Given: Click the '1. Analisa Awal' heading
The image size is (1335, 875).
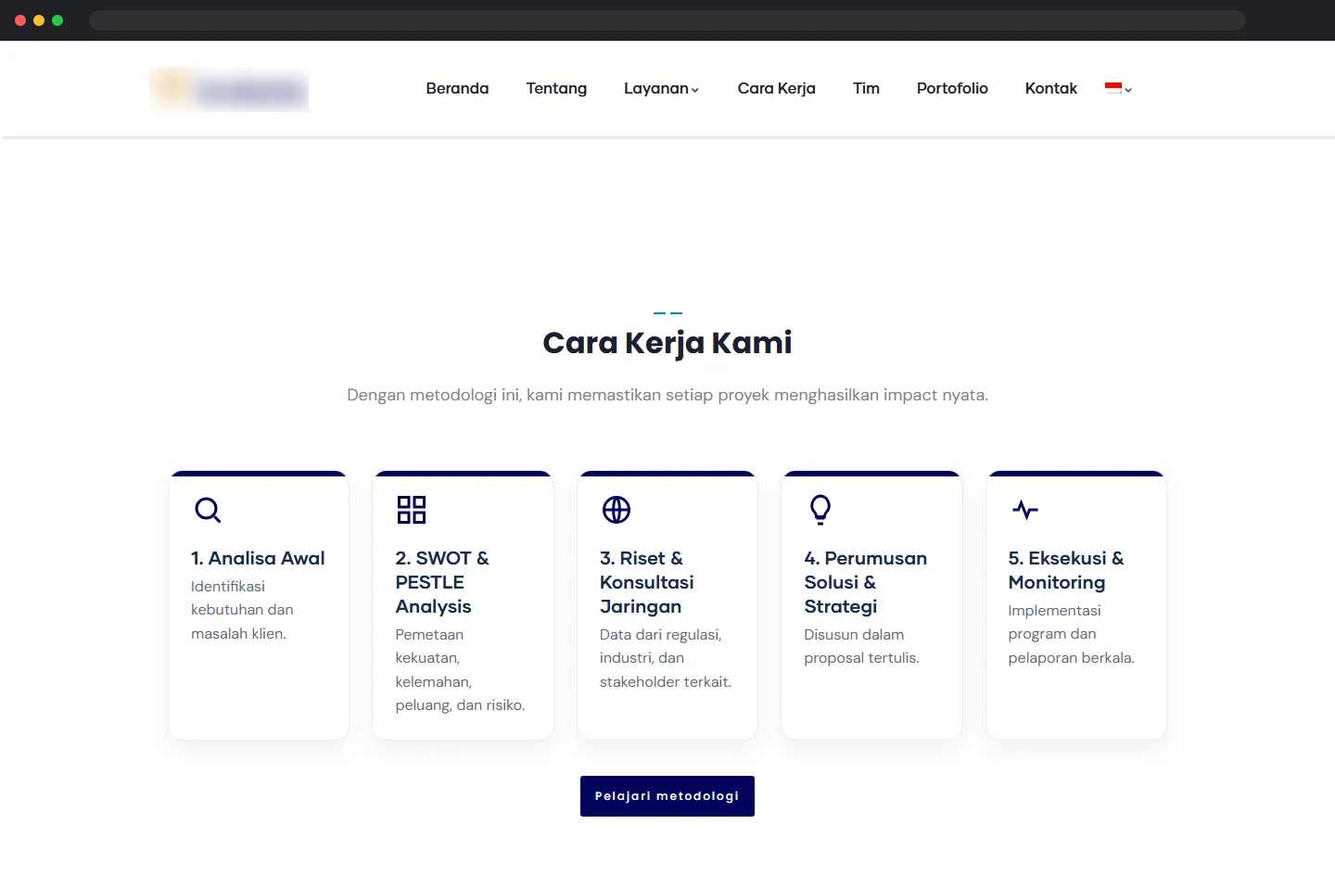Looking at the screenshot, I should point(258,558).
